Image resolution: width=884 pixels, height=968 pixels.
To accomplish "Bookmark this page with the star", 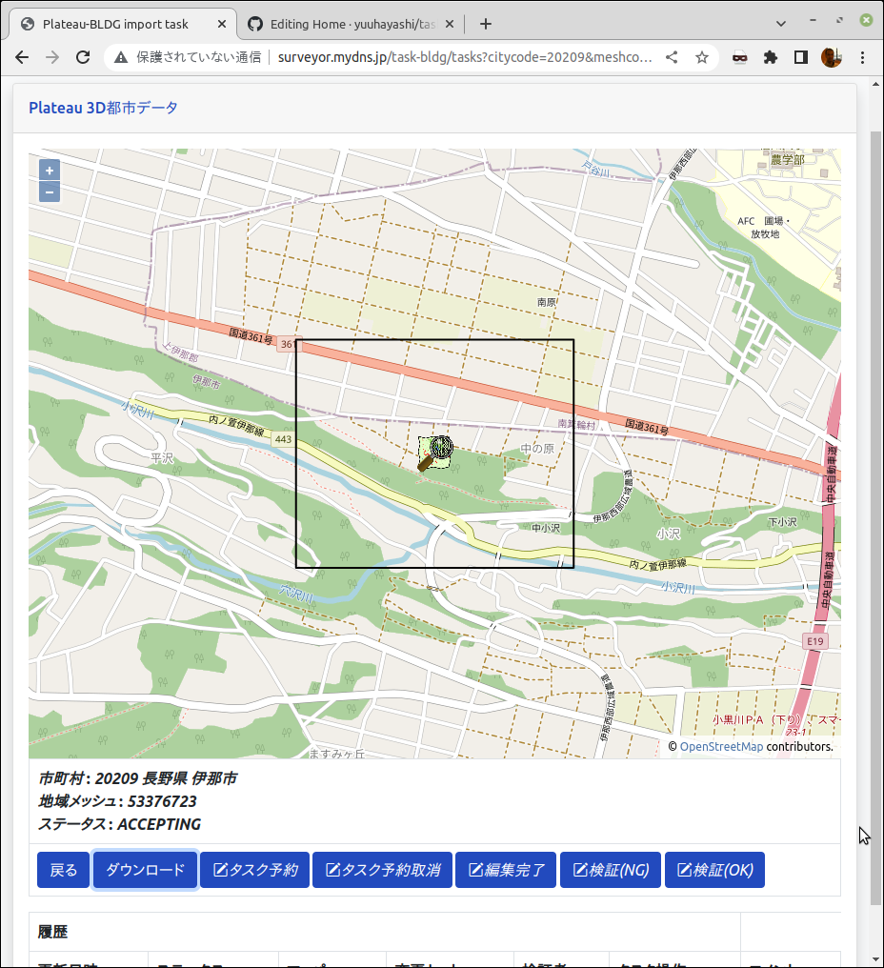I will pos(702,57).
